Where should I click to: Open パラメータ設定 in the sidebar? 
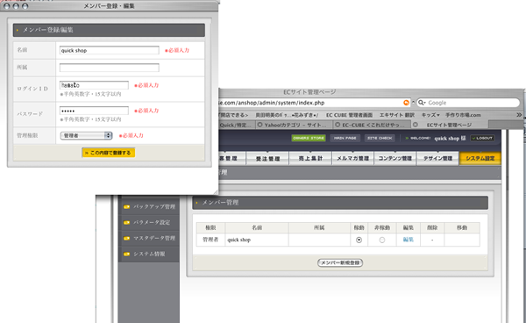[x=152, y=223]
